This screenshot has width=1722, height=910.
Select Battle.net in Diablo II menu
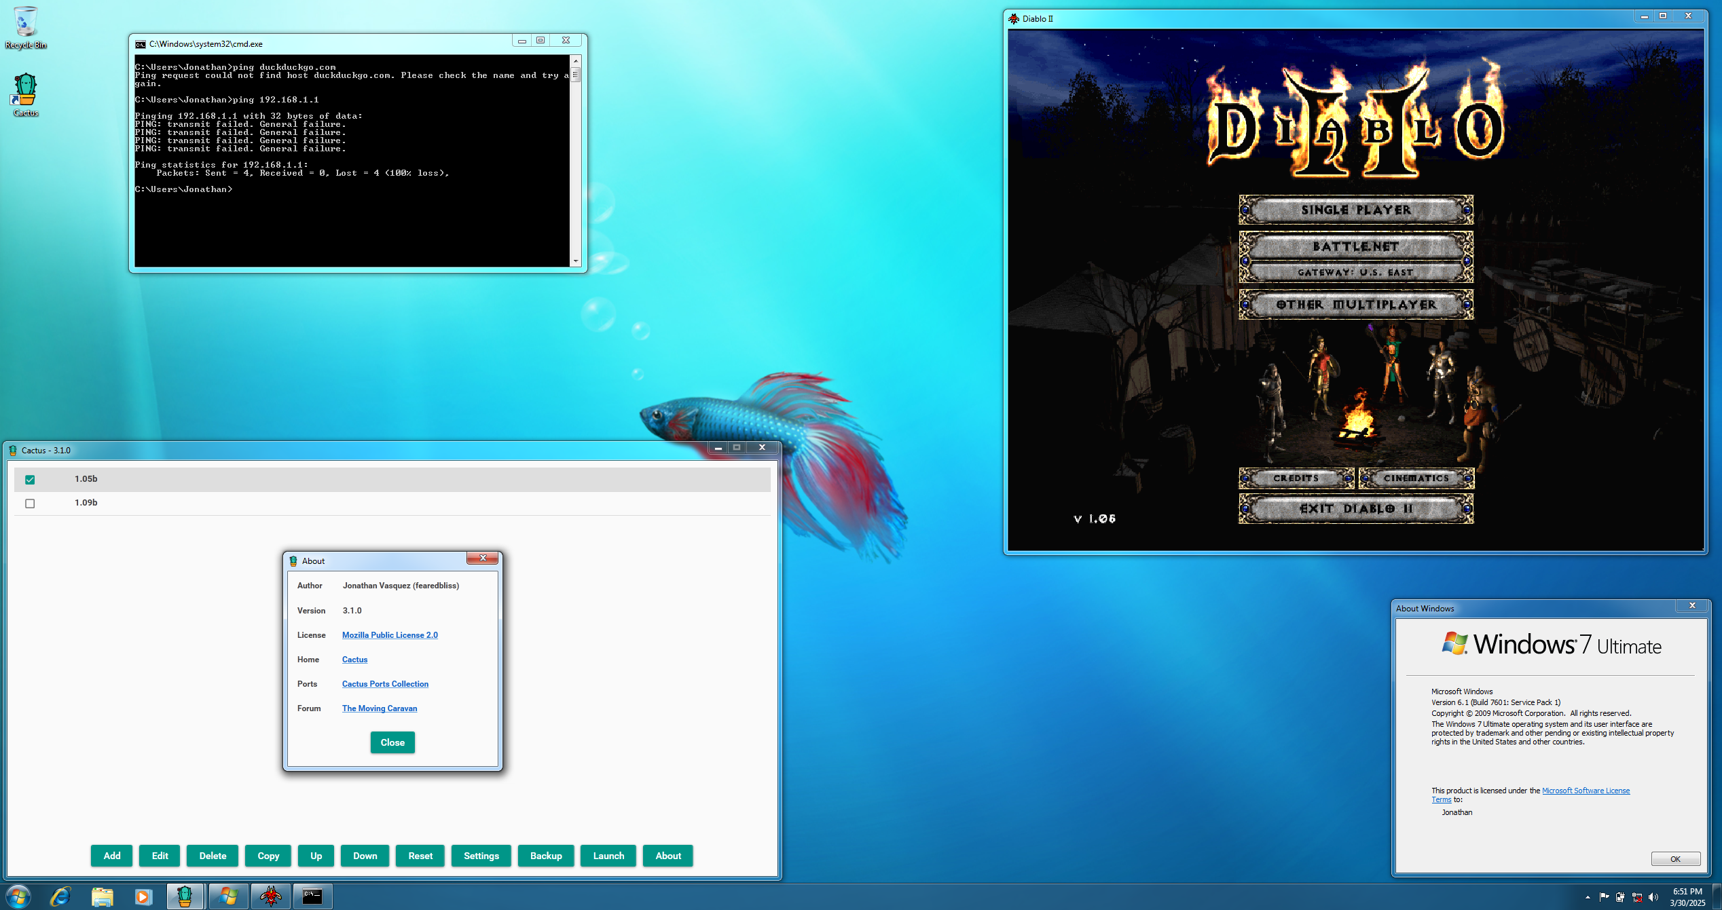pos(1356,246)
